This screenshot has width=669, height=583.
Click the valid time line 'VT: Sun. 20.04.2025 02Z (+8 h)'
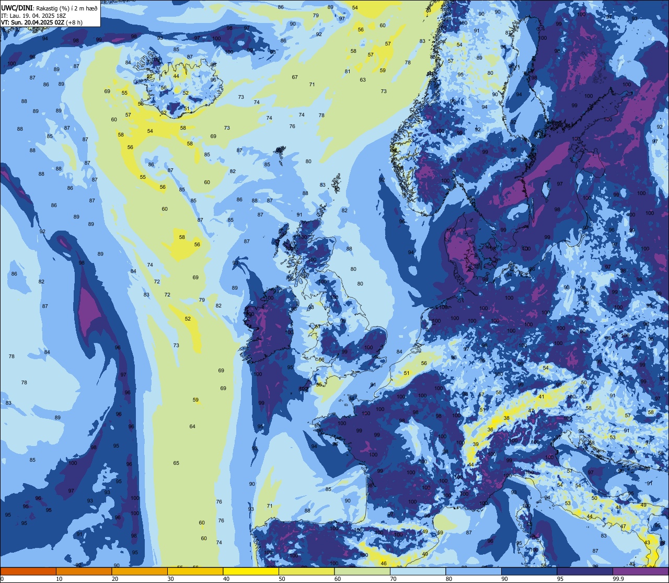(x=41, y=22)
